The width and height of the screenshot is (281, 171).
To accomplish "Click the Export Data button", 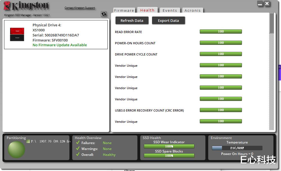I will [168, 20].
